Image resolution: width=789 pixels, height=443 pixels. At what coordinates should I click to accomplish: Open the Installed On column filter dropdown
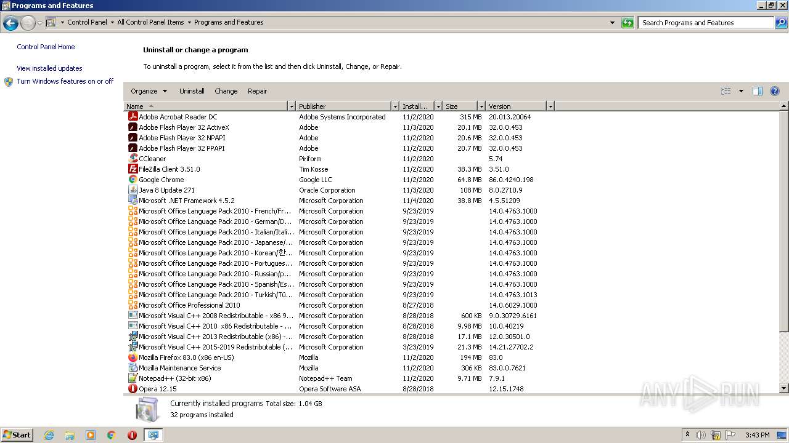pos(438,106)
